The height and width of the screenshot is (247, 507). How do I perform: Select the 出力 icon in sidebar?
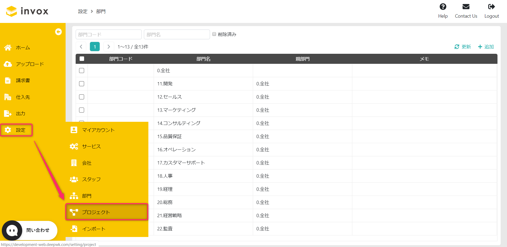pyautogui.click(x=20, y=113)
